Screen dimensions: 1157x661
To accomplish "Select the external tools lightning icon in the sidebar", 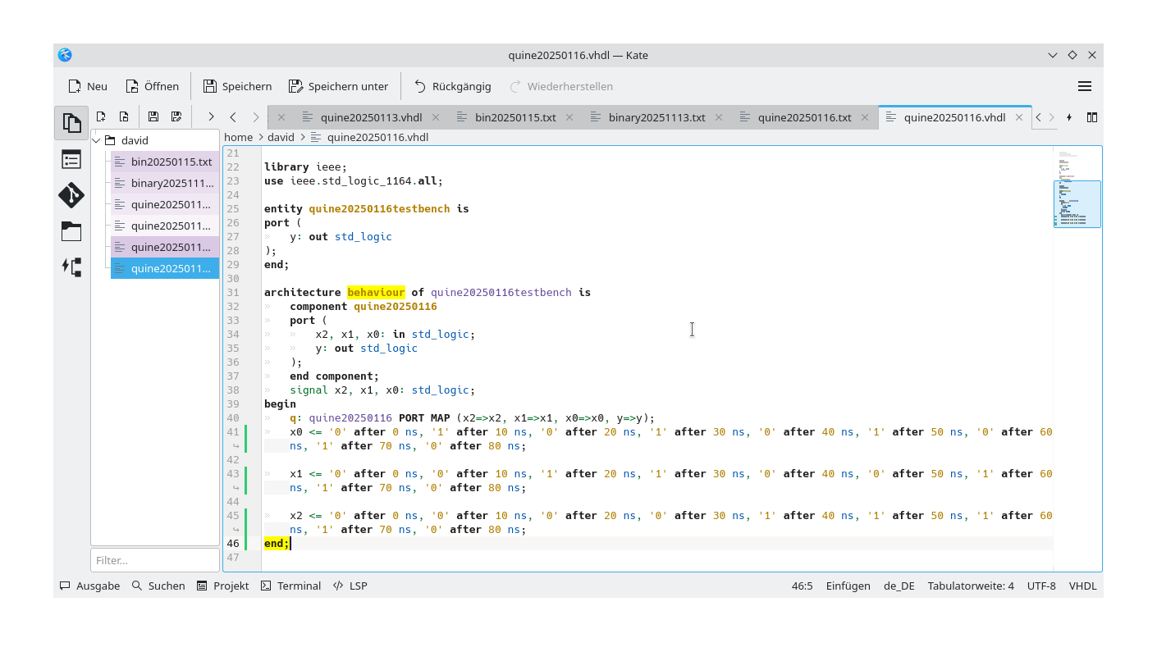I will [71, 267].
